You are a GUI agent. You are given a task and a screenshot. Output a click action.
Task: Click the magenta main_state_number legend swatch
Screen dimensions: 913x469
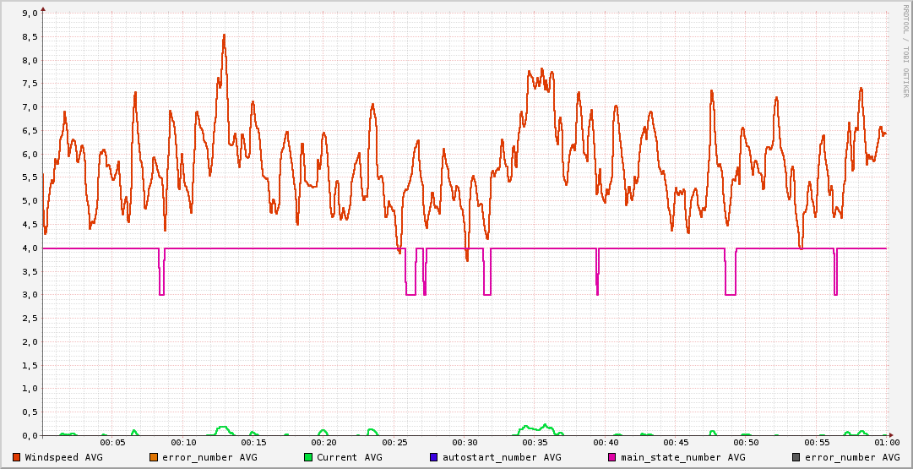point(612,457)
